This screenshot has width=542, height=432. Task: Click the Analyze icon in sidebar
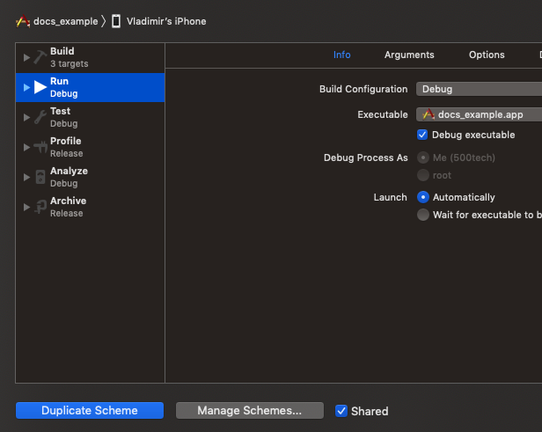tap(40, 177)
